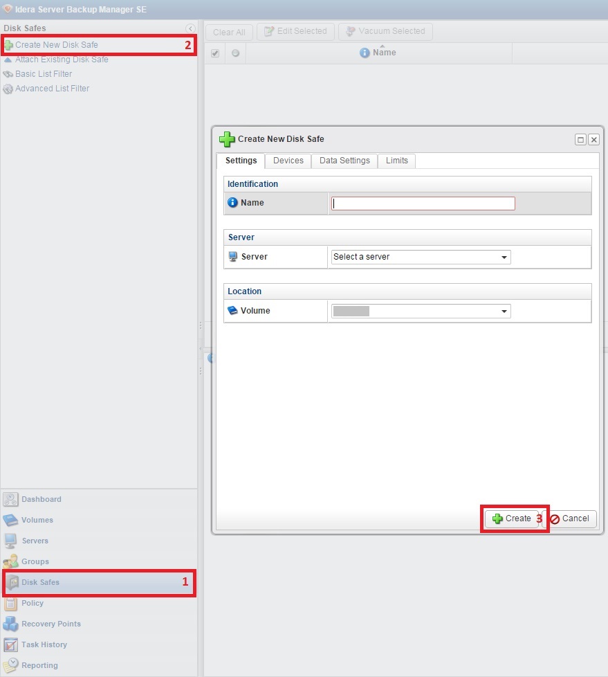Image resolution: width=608 pixels, height=677 pixels.
Task: Click the Edit Selected button
Action: pos(295,32)
